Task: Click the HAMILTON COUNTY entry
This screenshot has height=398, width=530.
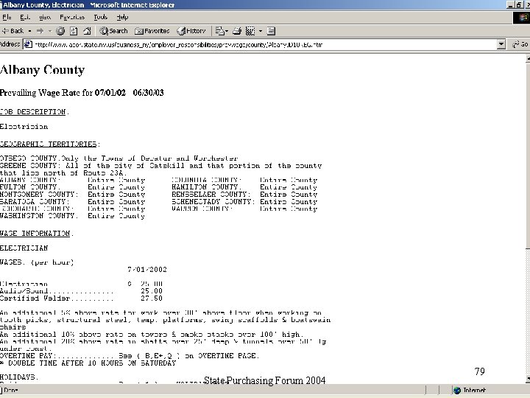Action: 244,187
